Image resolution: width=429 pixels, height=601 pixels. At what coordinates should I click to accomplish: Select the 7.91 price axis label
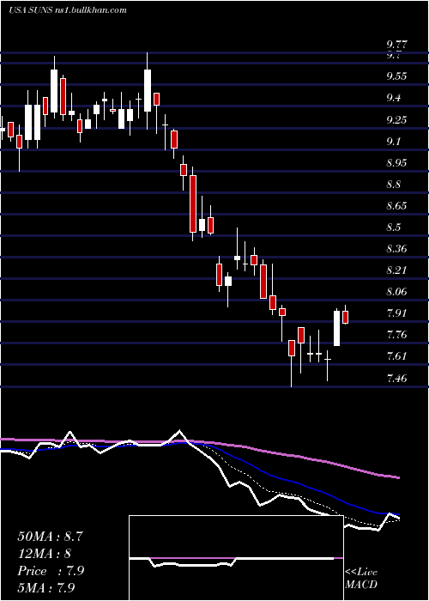click(396, 313)
